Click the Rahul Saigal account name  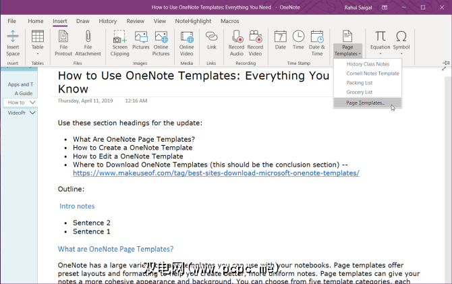[x=358, y=7]
